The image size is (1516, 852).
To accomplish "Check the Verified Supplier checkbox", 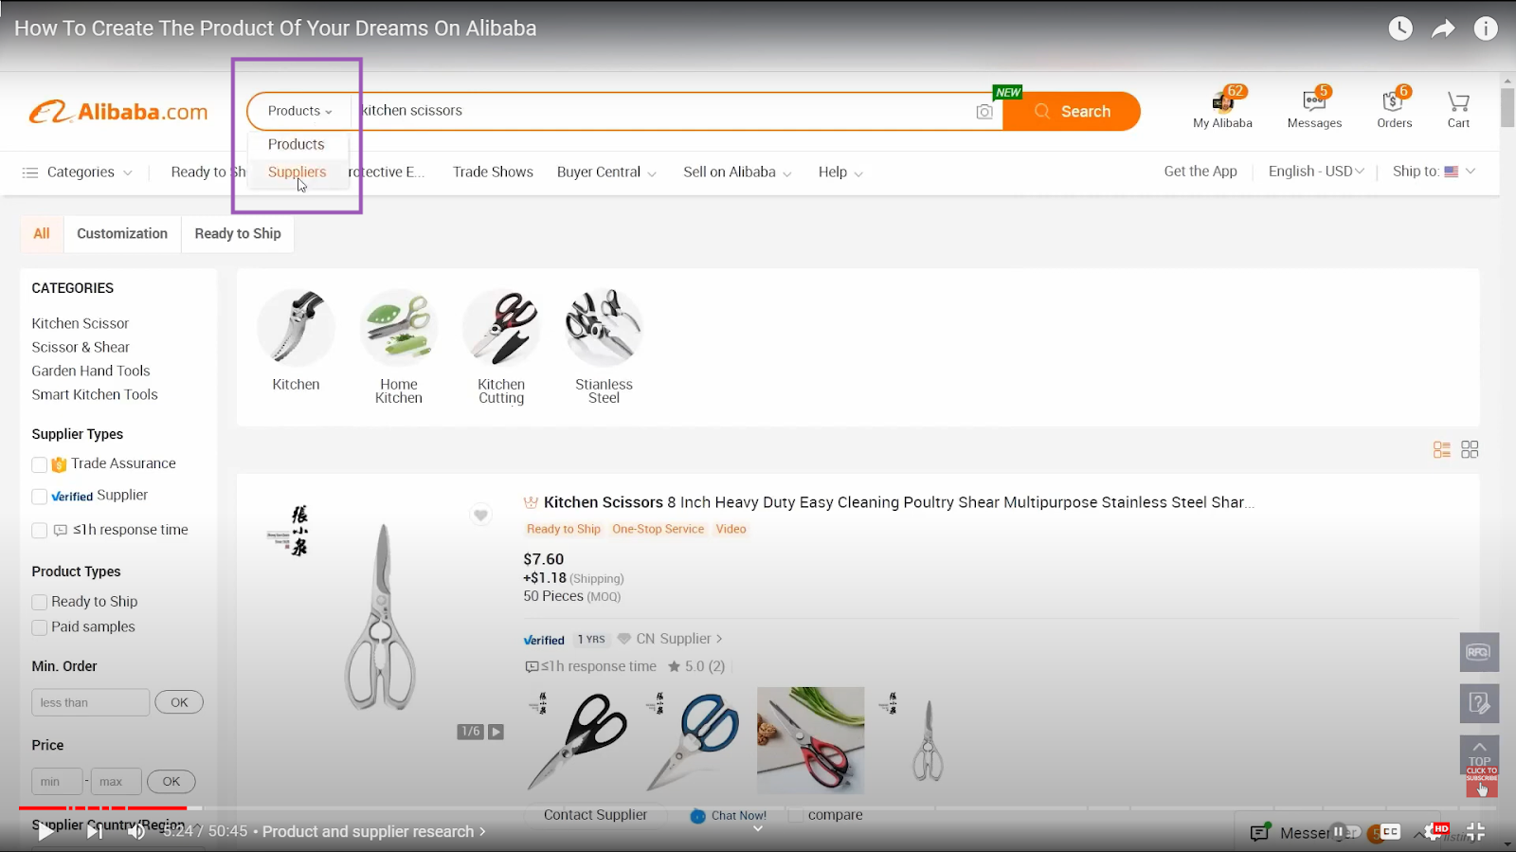I will (40, 497).
